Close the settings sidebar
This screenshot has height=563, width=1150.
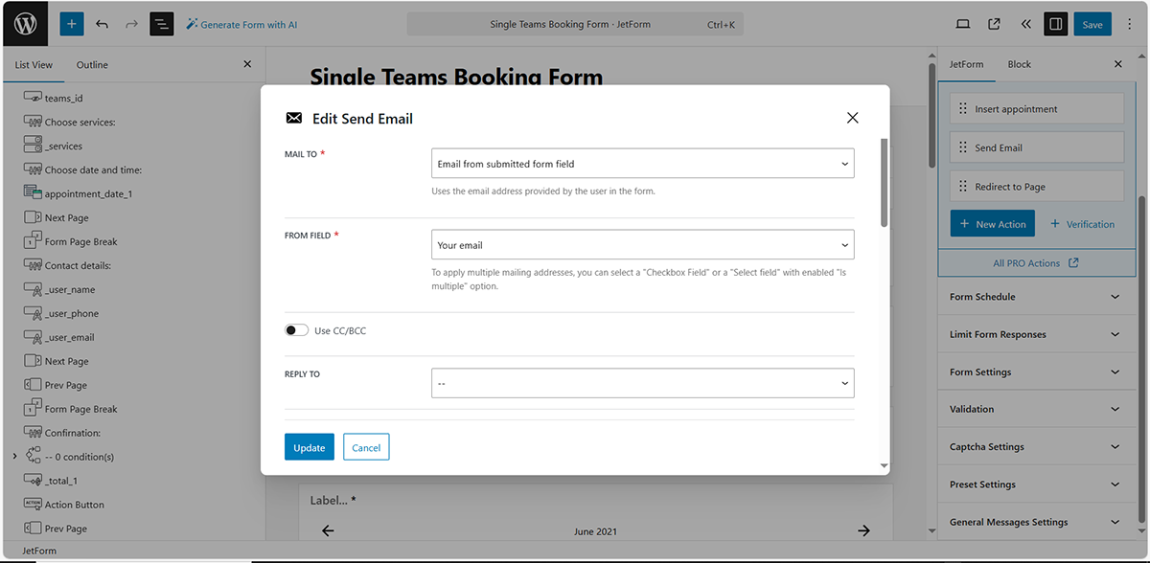(1117, 64)
